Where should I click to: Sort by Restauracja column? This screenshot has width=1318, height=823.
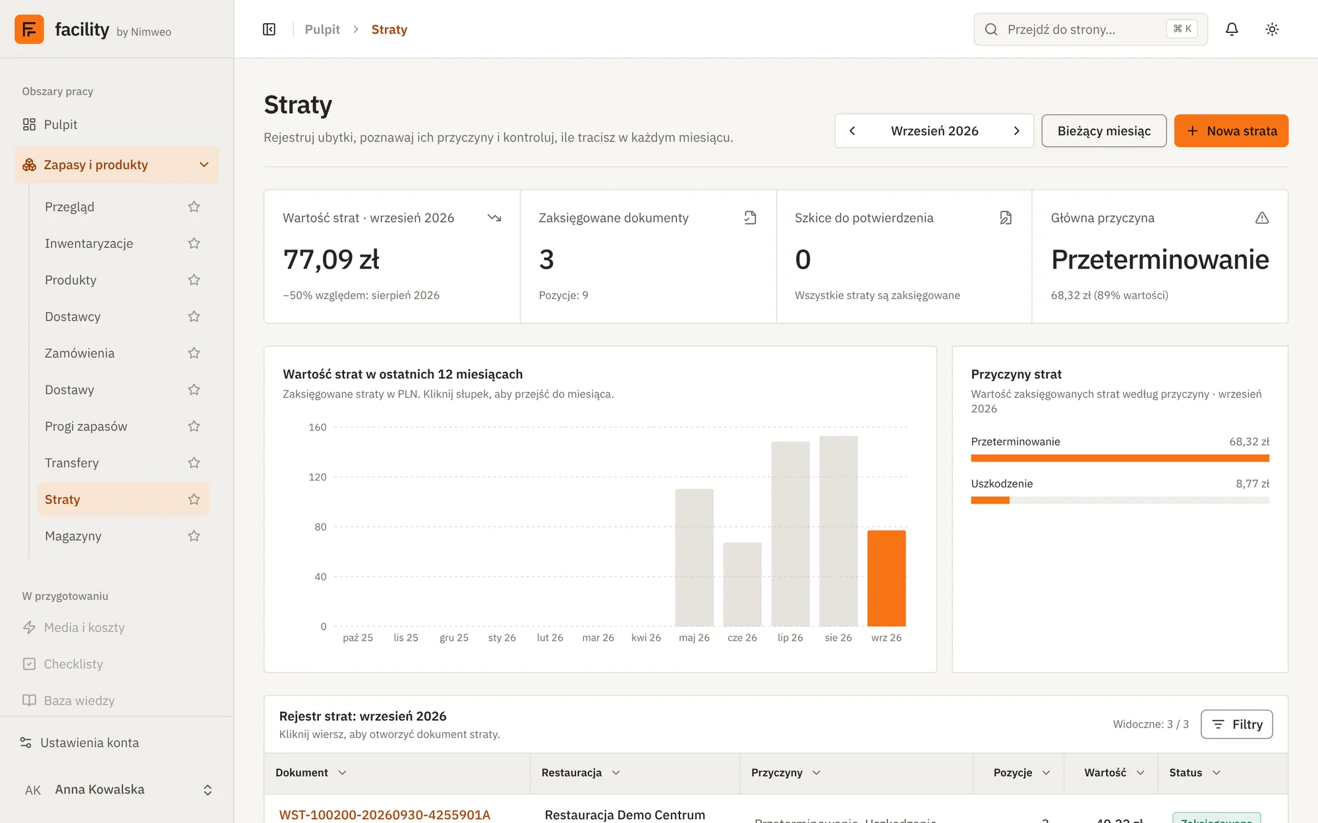(x=581, y=773)
